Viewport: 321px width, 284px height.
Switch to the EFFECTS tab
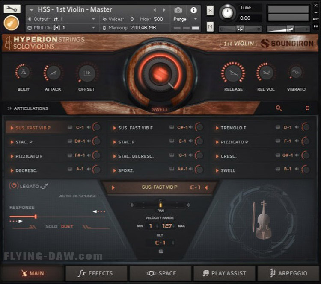point(96,273)
